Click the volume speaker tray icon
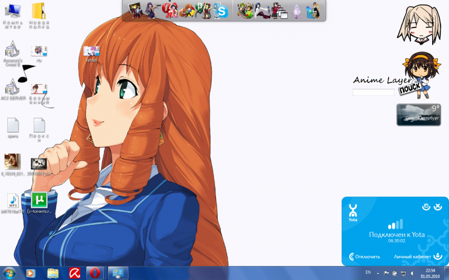This screenshot has height=280, width=449. (x=412, y=273)
